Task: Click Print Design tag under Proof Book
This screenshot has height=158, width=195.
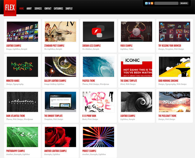Action: 93,119
